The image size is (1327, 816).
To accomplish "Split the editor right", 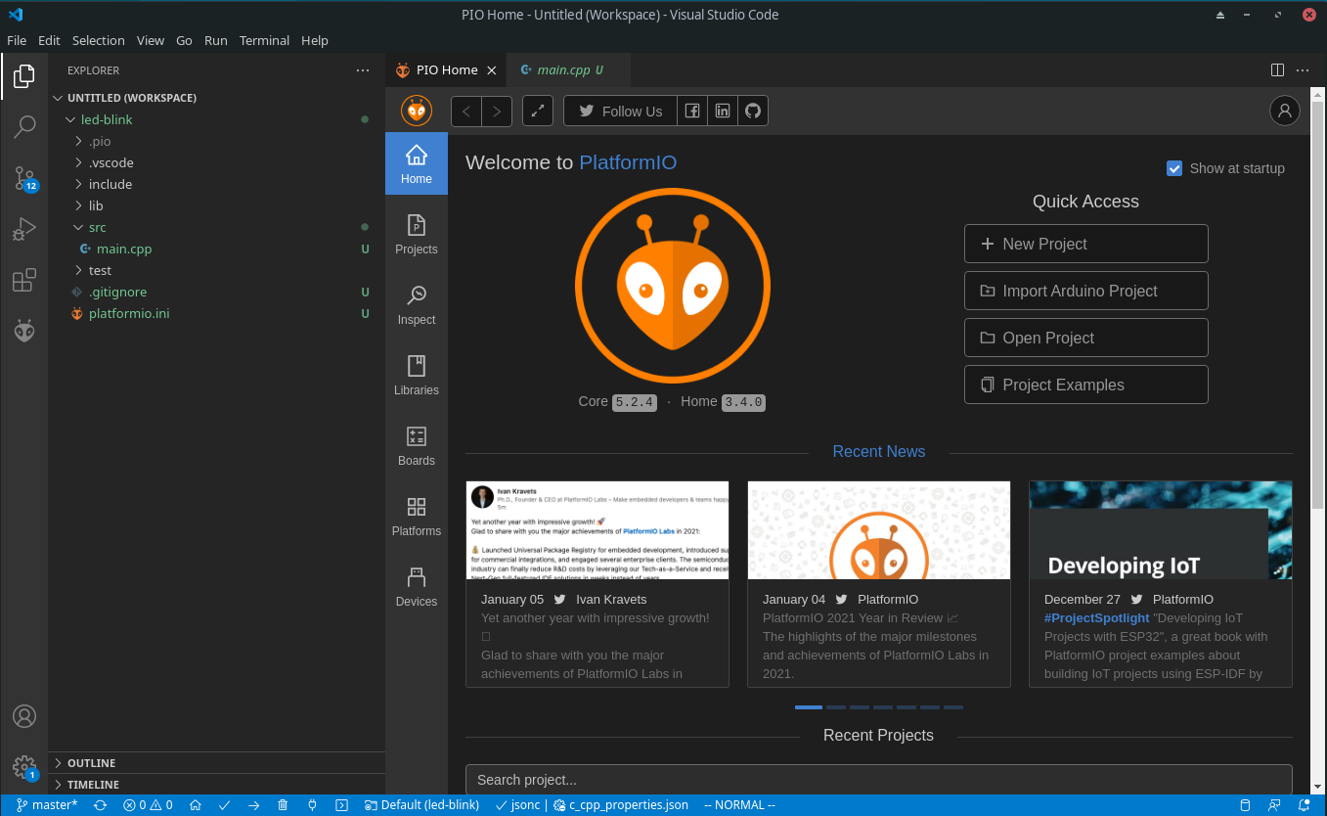I will [1277, 70].
